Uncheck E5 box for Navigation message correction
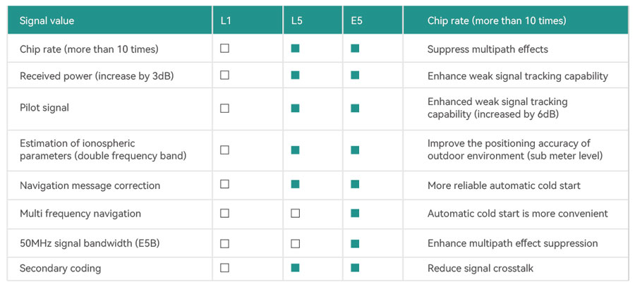635x294 pixels. [355, 184]
